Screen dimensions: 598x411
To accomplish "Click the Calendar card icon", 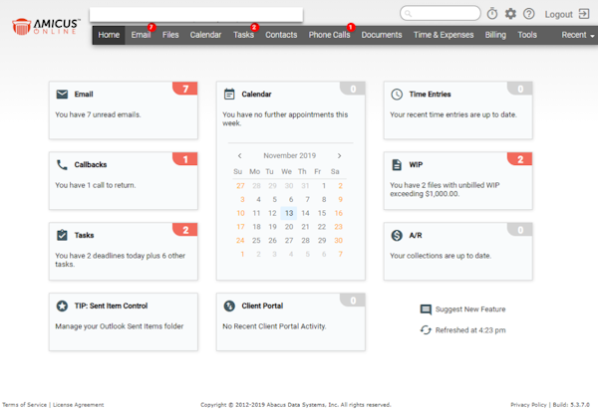I will click(x=229, y=94).
